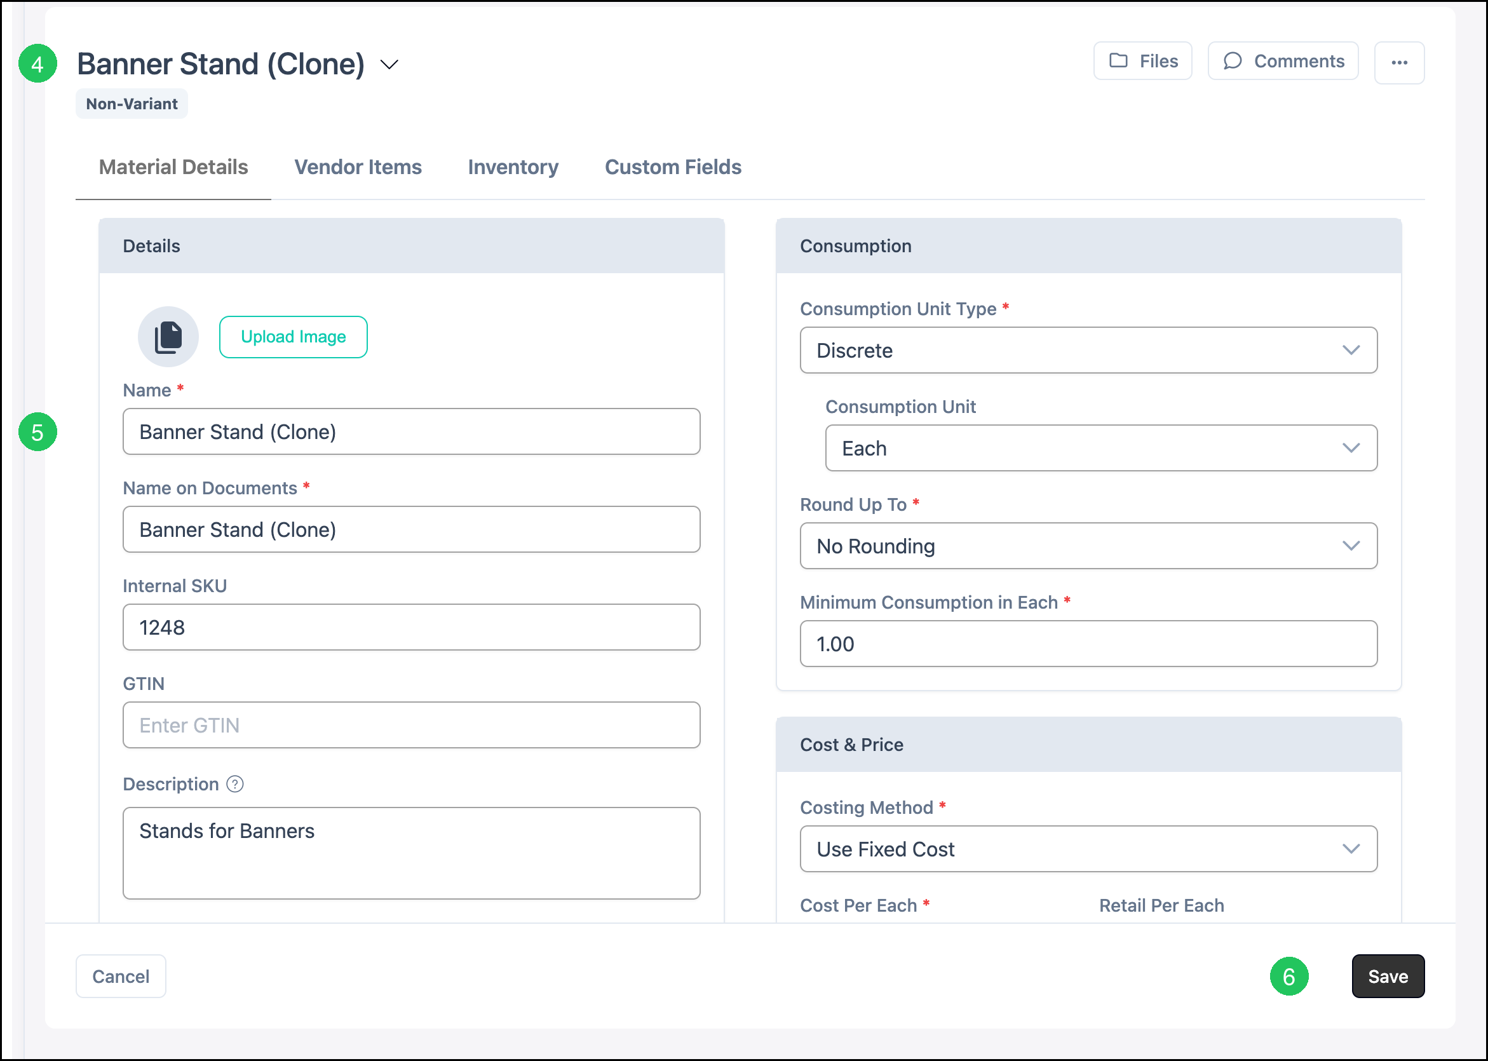
Task: Click the Consumption section header
Action: (x=1088, y=246)
